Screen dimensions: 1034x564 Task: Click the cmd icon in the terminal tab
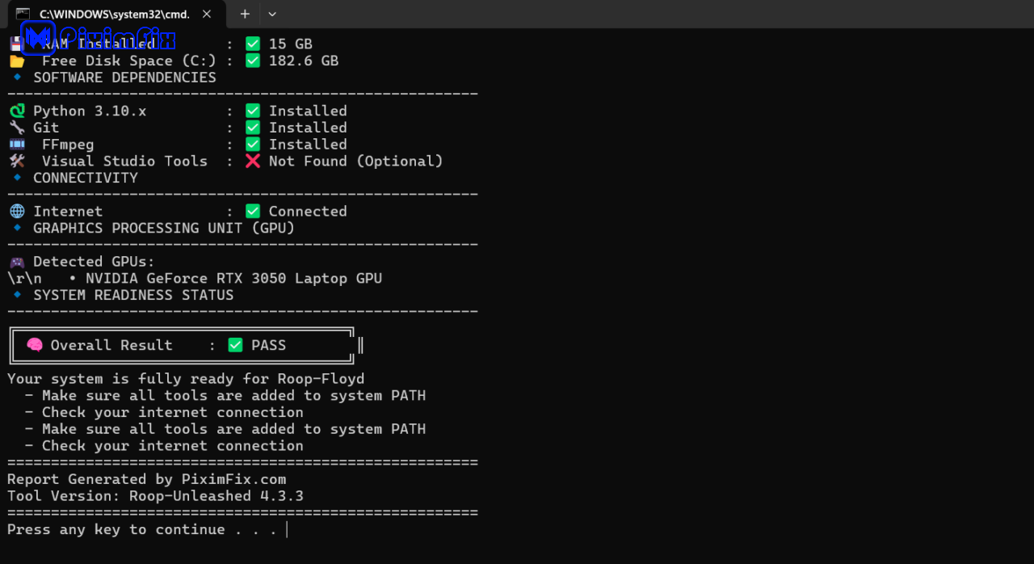pyautogui.click(x=23, y=14)
